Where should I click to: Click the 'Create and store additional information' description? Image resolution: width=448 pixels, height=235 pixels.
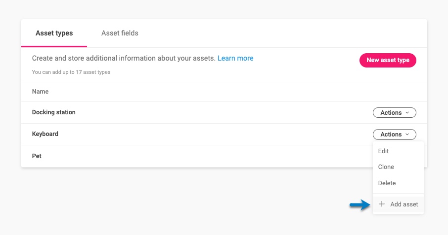(124, 58)
